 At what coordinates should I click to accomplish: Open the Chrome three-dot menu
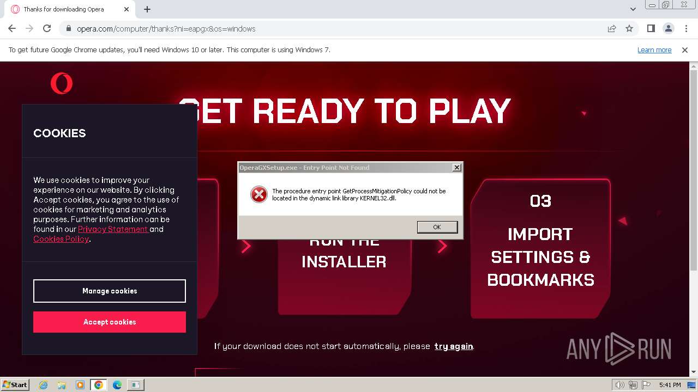point(685,28)
